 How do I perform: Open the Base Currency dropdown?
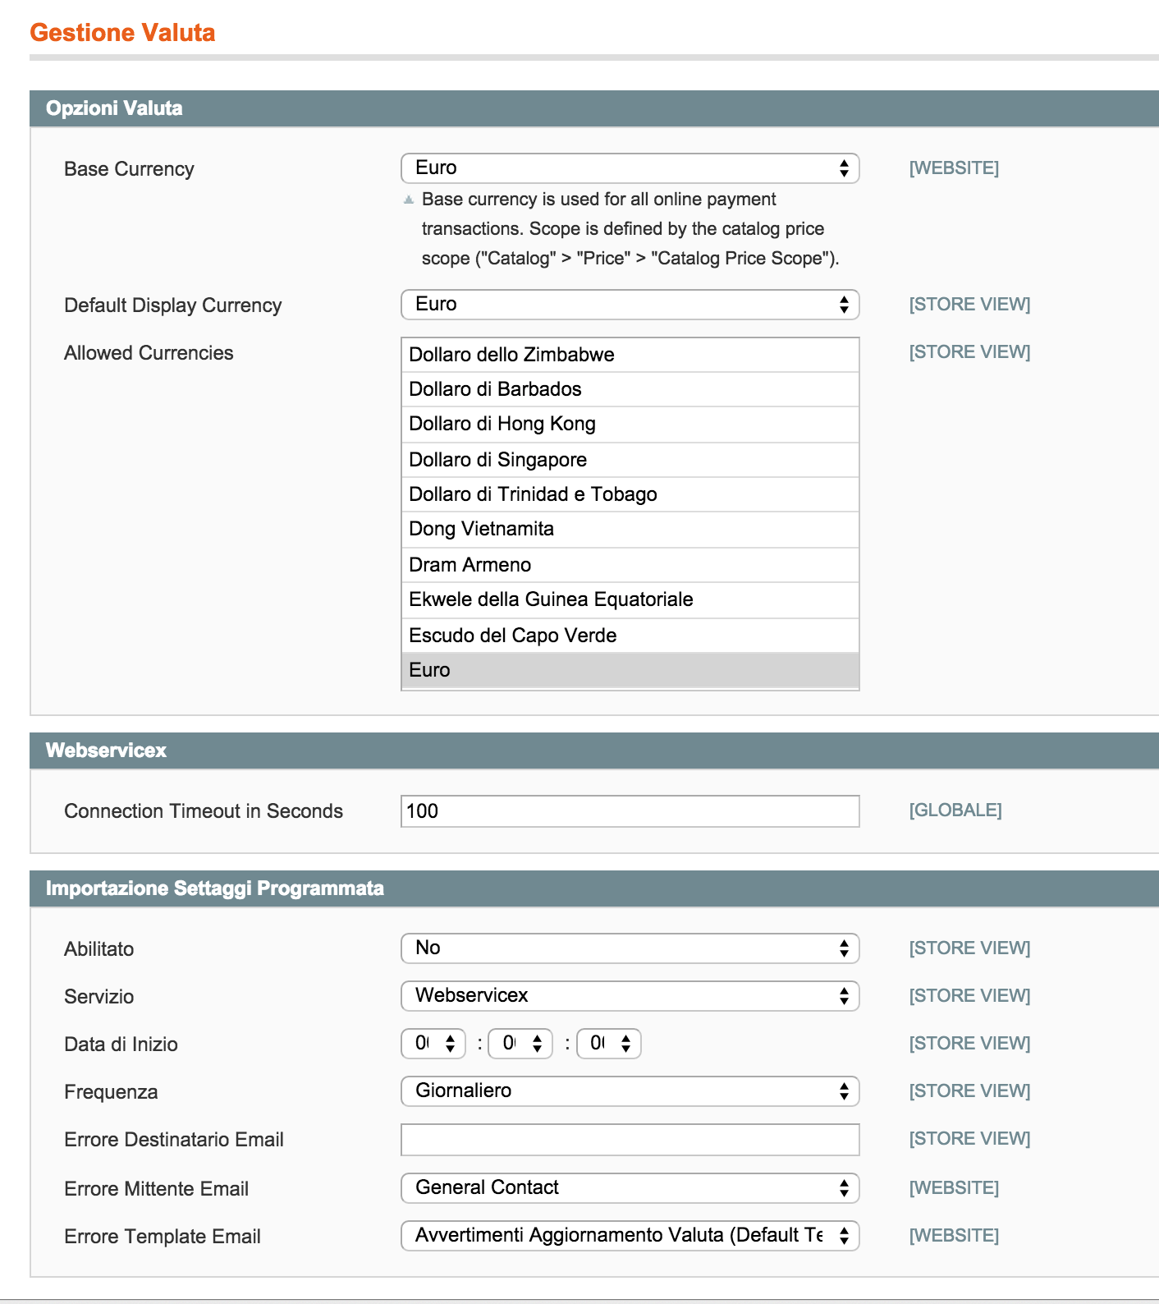click(629, 168)
